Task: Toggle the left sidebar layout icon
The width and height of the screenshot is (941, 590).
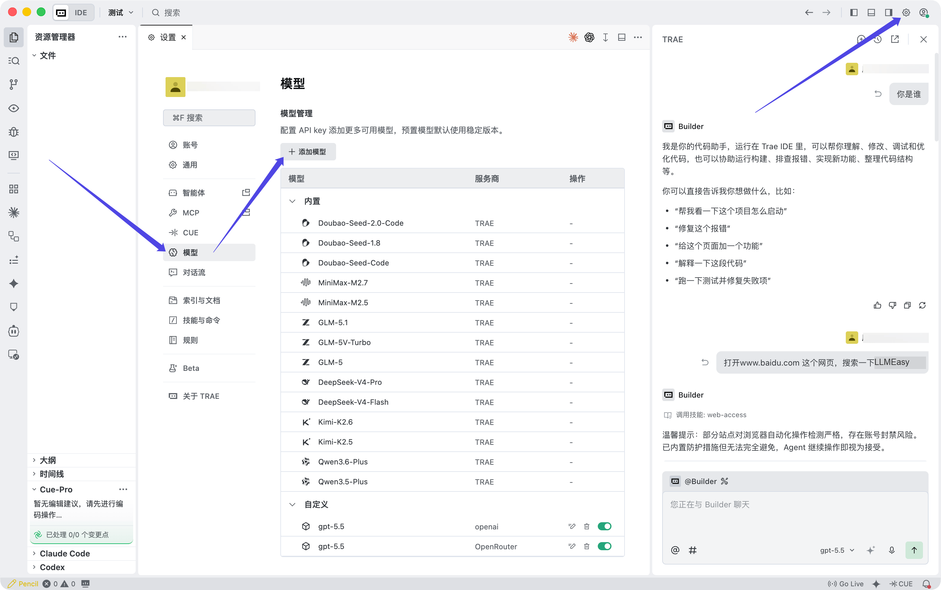Action: pyautogui.click(x=854, y=12)
